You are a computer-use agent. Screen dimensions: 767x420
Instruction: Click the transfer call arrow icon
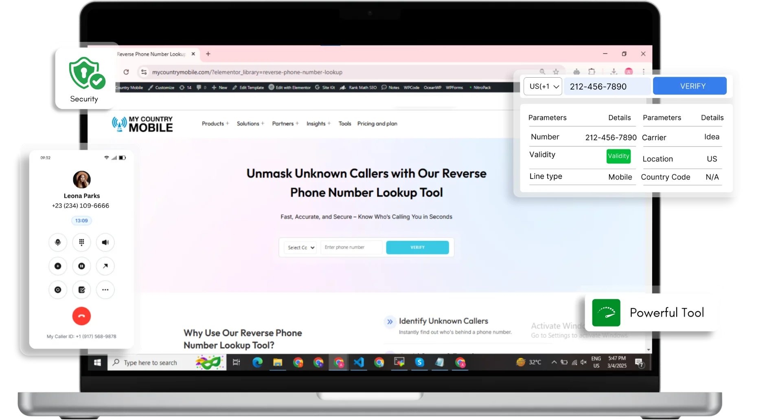[105, 266]
